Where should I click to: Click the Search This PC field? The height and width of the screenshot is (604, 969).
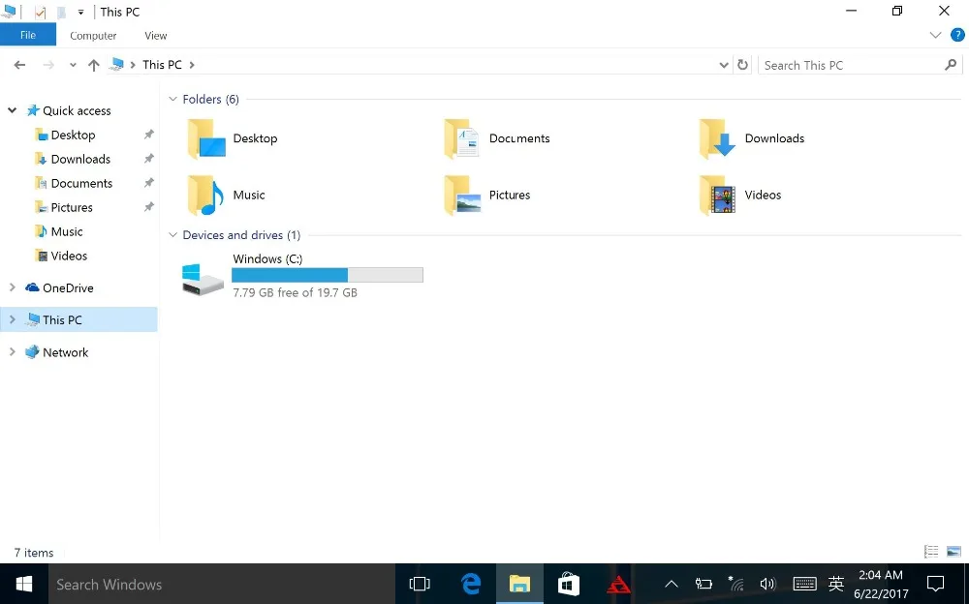coord(853,65)
